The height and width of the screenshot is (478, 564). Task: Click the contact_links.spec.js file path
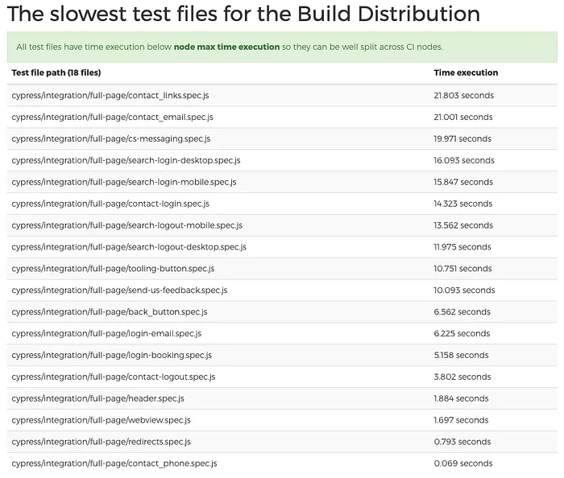click(110, 96)
